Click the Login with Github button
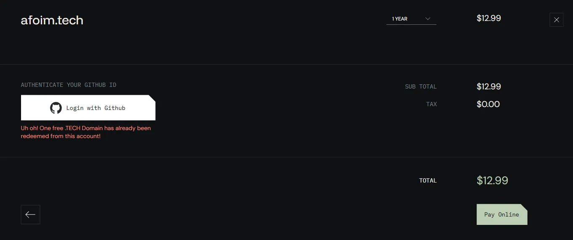Image resolution: width=573 pixels, height=240 pixels. tap(88, 108)
